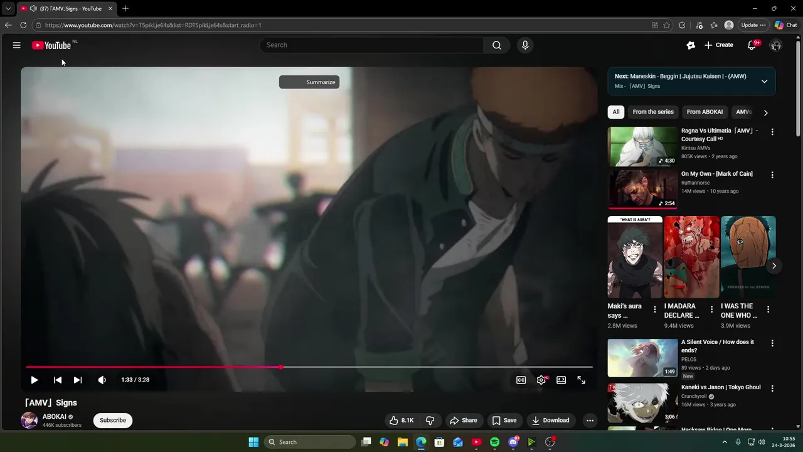
Task: Open browser extensions icon
Action: (x=682, y=25)
